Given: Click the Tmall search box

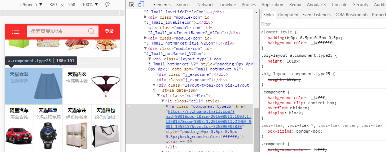Looking at the screenshot, I should click(x=62, y=31).
